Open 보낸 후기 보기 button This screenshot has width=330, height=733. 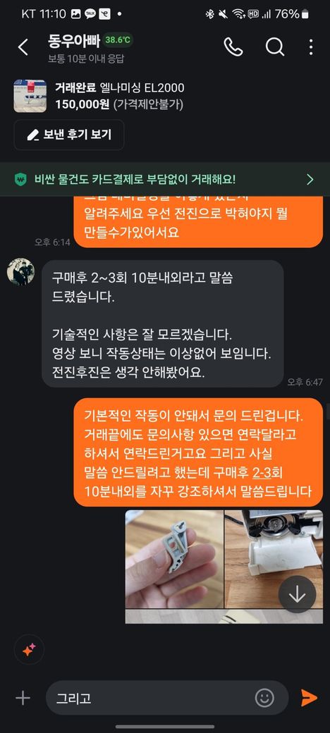point(69,135)
